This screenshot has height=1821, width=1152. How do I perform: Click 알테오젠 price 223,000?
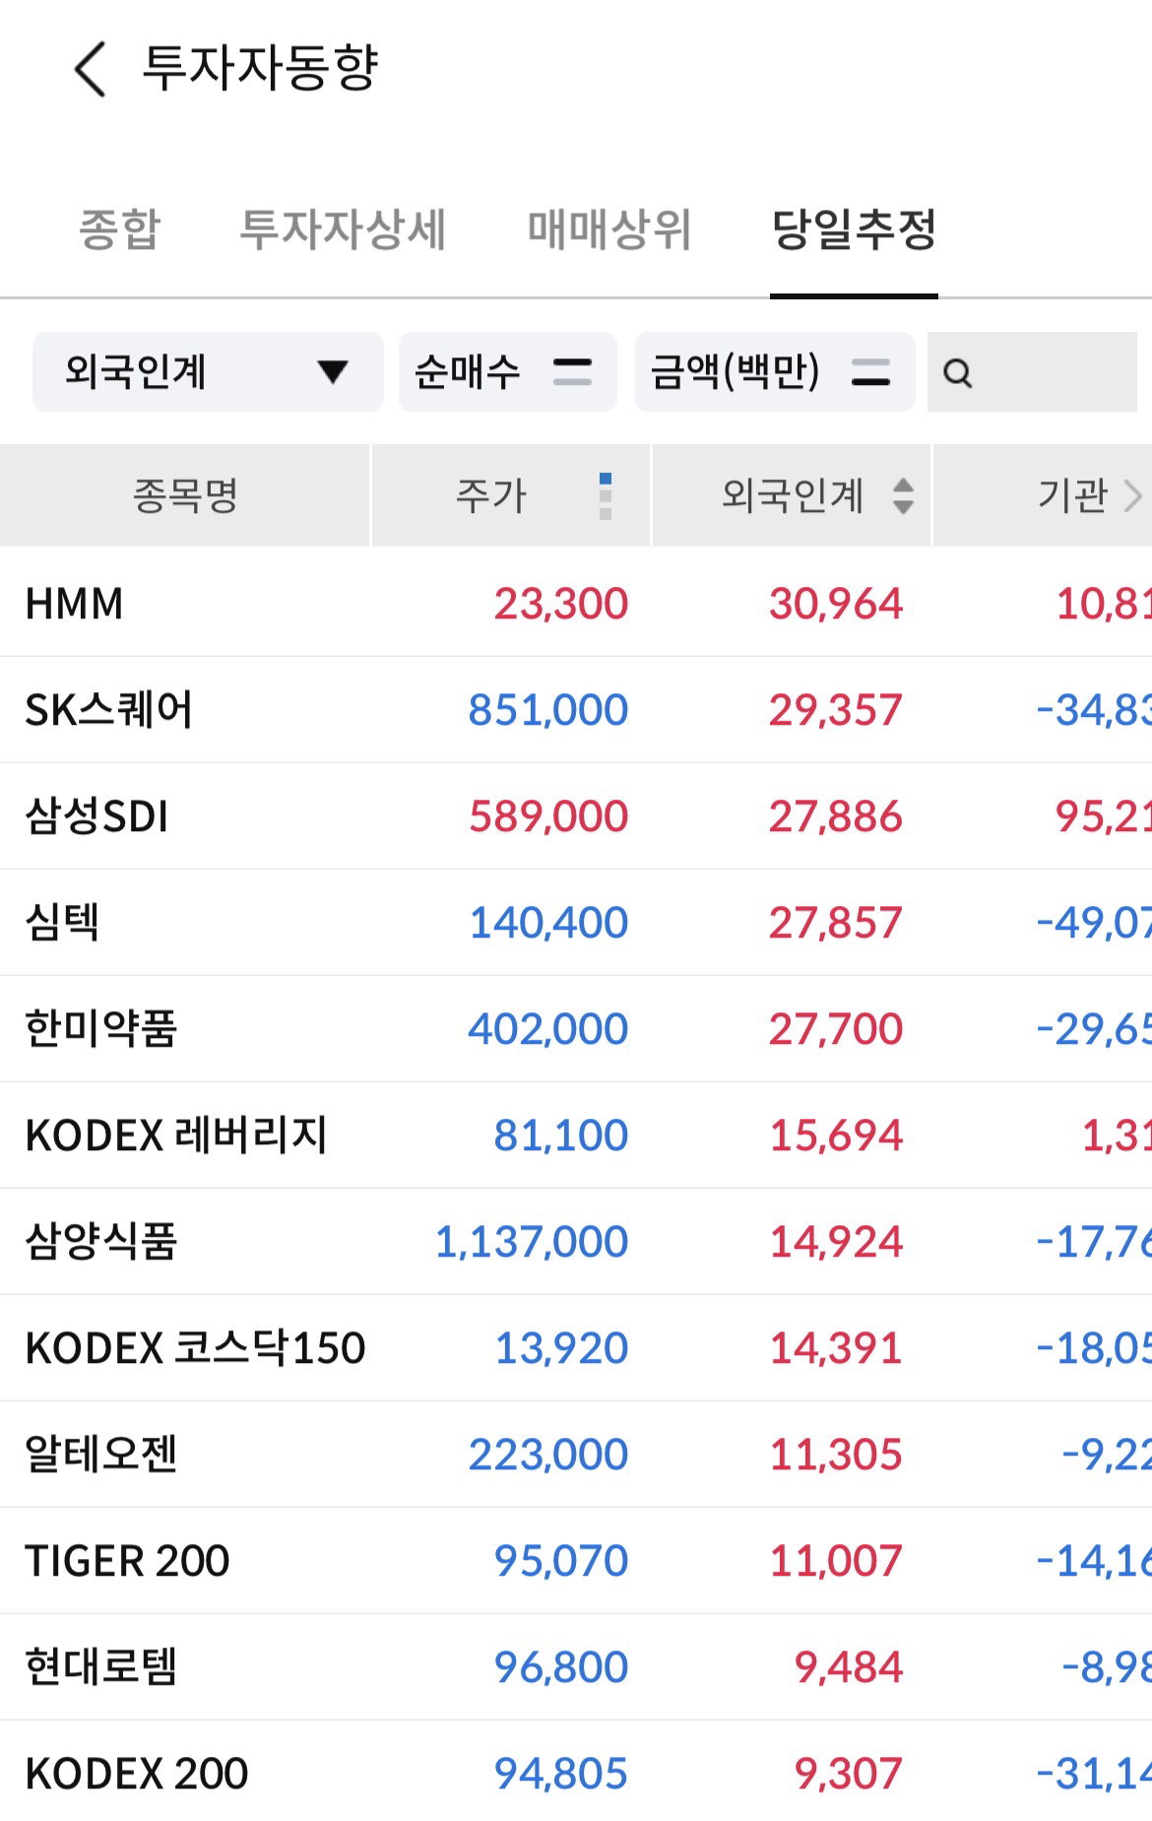click(548, 1455)
